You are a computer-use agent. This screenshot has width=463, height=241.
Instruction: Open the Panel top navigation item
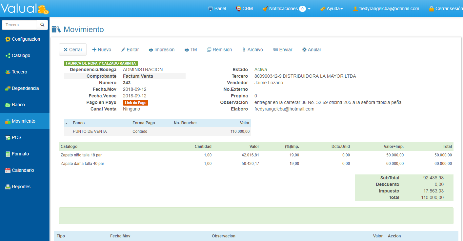[217, 9]
